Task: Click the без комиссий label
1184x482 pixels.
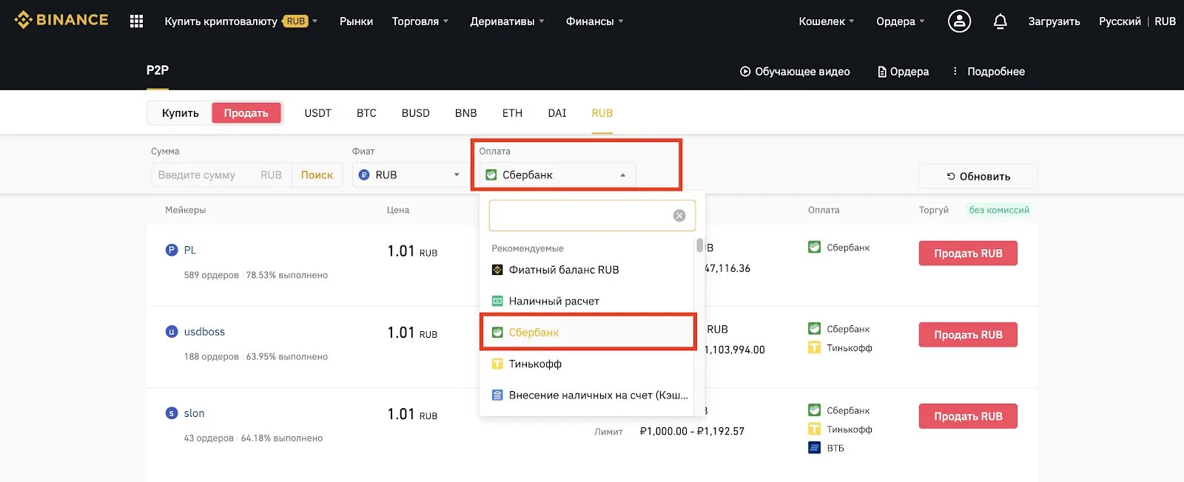Action: (x=999, y=210)
